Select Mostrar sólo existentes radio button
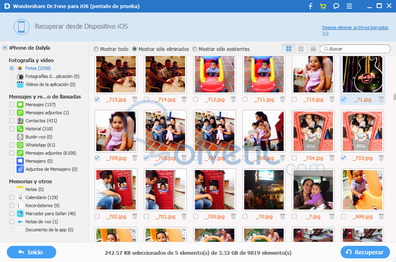Screen dimensions: 396x262 coord(195,49)
